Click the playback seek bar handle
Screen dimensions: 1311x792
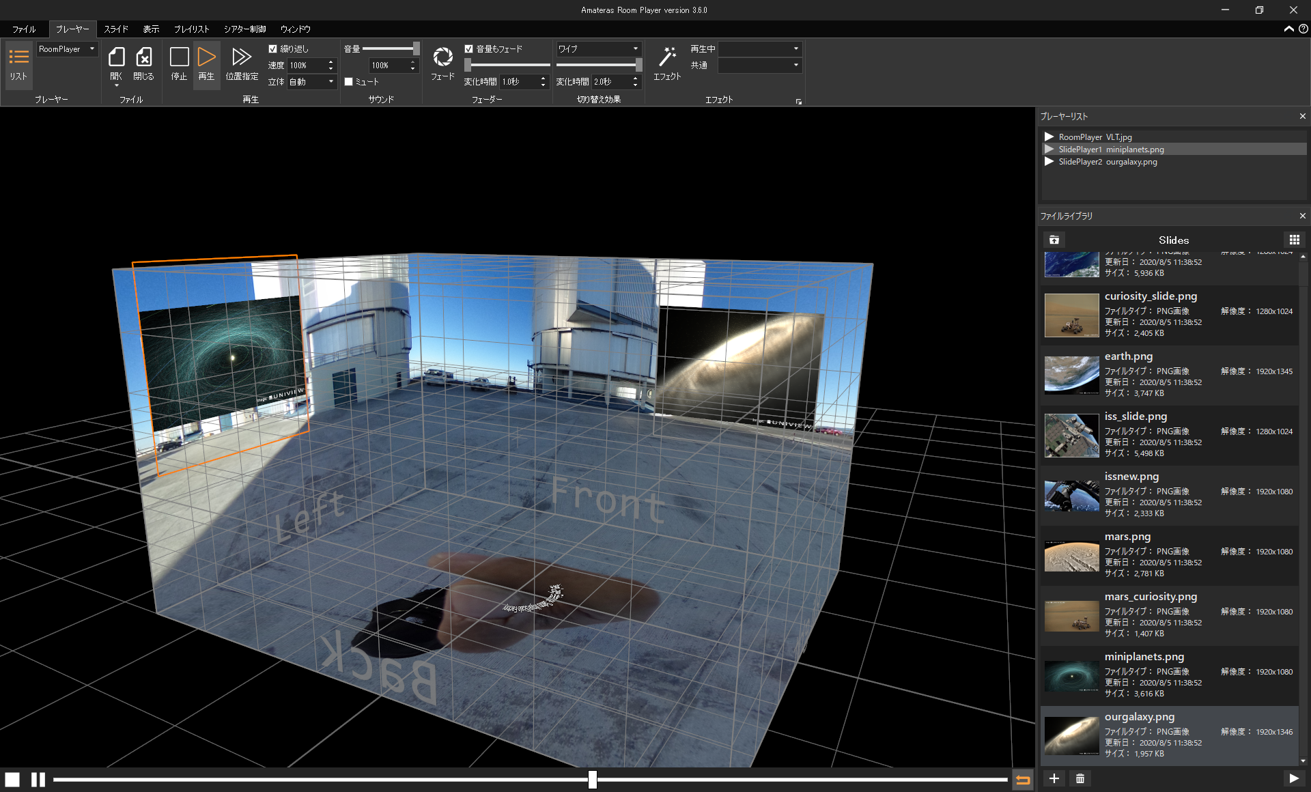tap(593, 779)
